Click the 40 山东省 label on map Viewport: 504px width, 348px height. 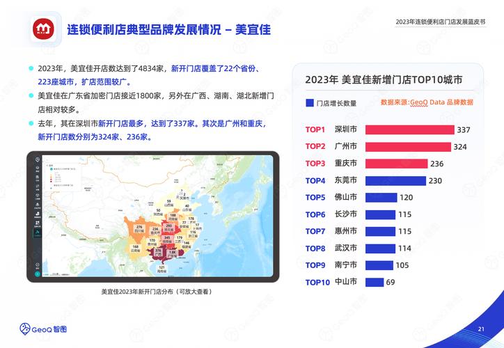(187, 208)
